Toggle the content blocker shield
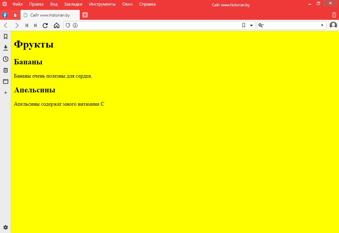 coord(68,25)
